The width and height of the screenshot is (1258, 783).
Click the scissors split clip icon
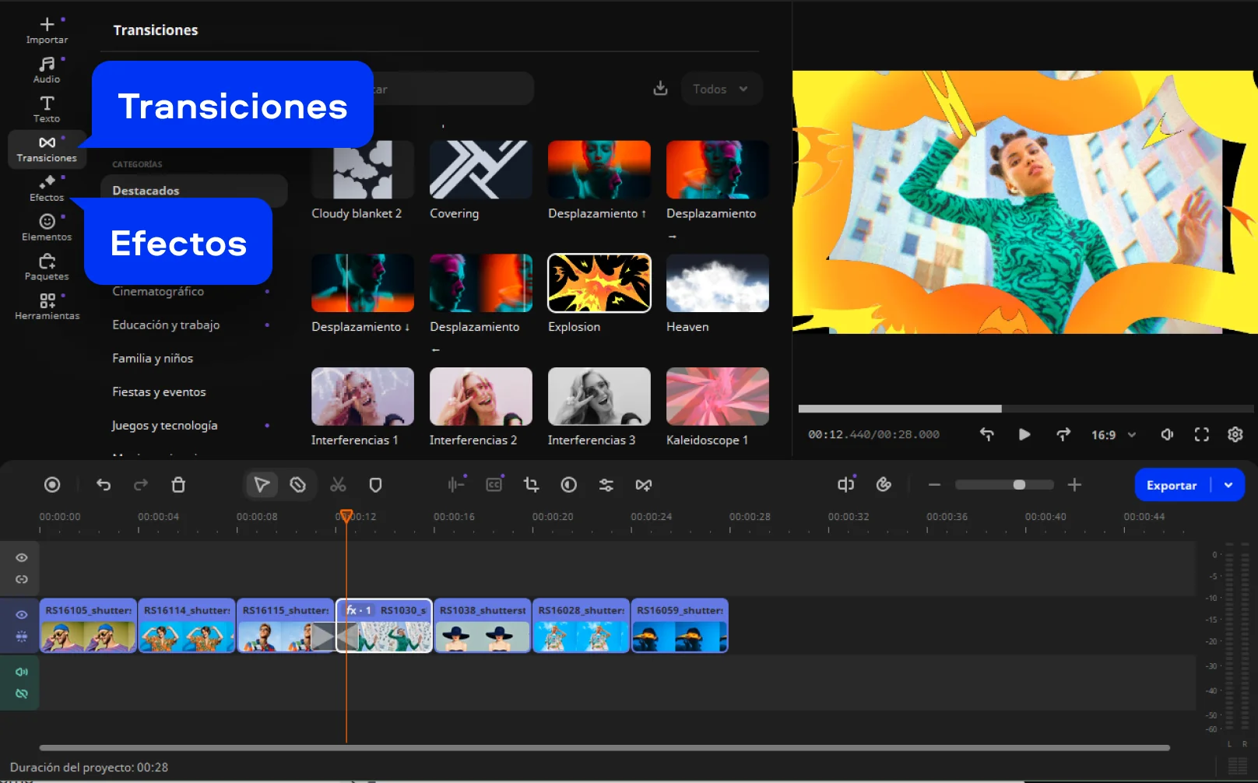338,485
